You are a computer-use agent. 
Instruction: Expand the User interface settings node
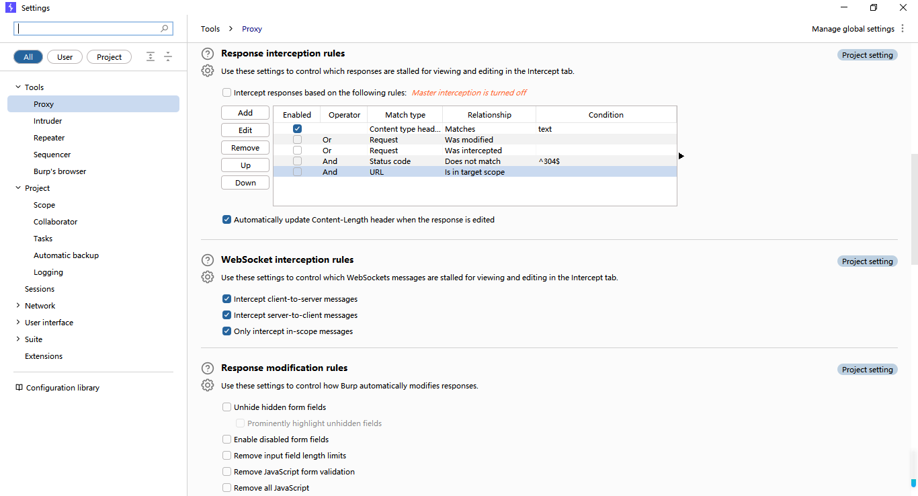18,323
